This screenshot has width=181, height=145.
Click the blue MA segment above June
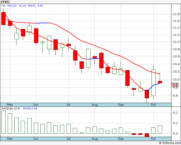(x=43, y=23)
